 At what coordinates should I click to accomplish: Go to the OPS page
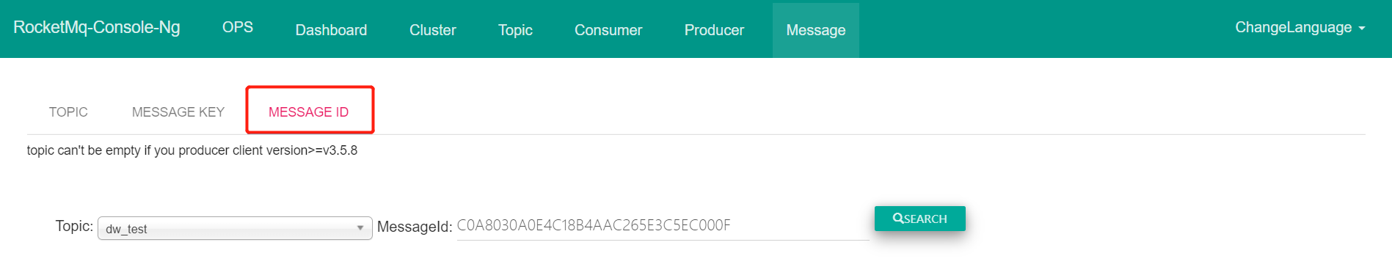click(238, 27)
